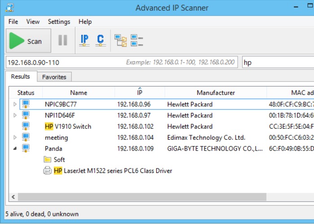This screenshot has width=314, height=224.
Task: Select the meeting device name
Action: coord(57,138)
